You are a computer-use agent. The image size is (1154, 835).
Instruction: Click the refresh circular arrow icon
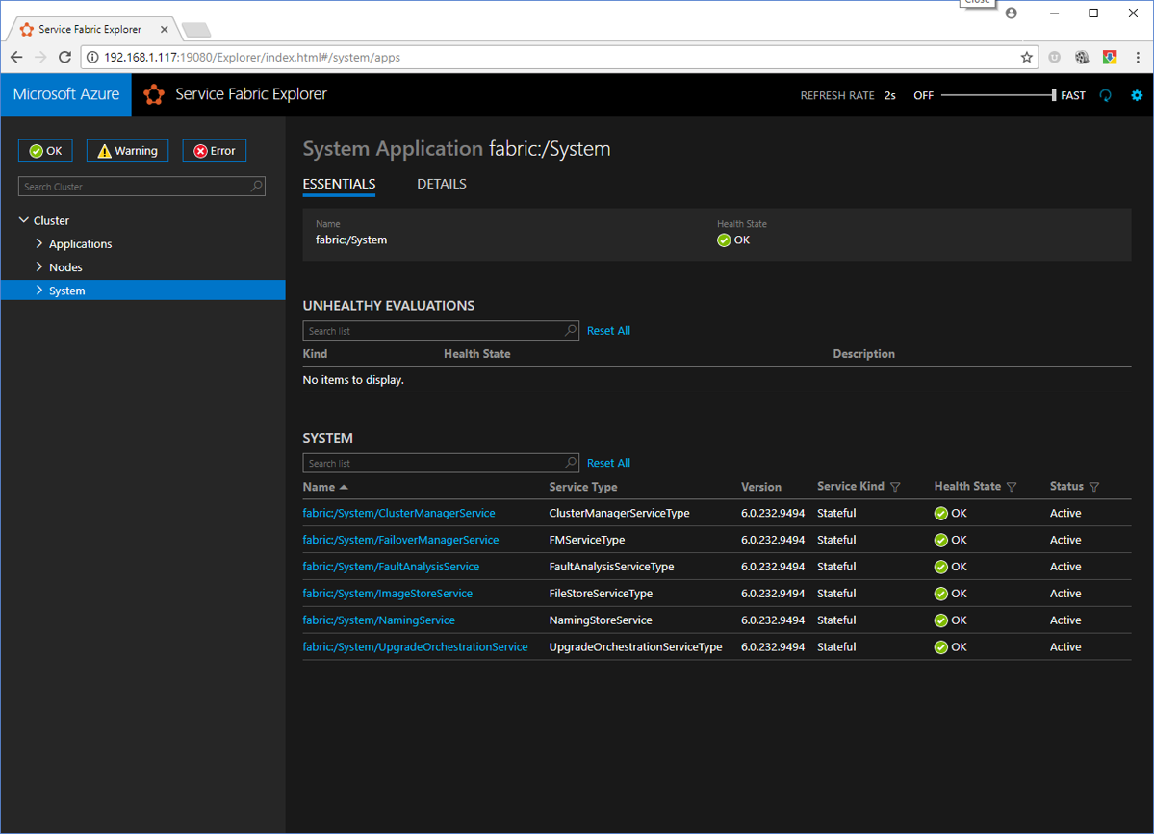tap(1106, 95)
